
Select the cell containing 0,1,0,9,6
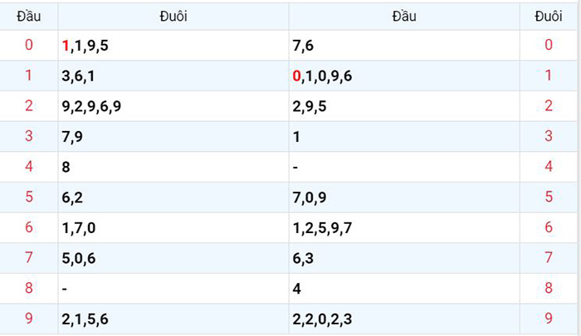tap(404, 75)
